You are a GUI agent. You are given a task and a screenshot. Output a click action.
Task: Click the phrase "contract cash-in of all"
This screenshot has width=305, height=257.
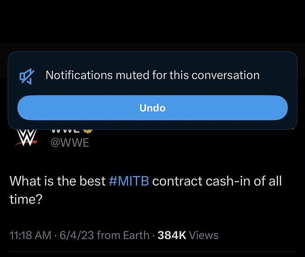(217, 181)
